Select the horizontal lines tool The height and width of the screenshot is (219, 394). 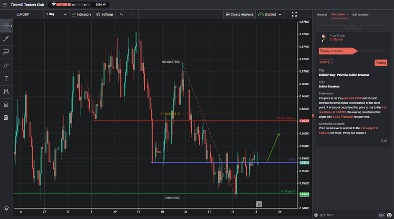click(6, 52)
